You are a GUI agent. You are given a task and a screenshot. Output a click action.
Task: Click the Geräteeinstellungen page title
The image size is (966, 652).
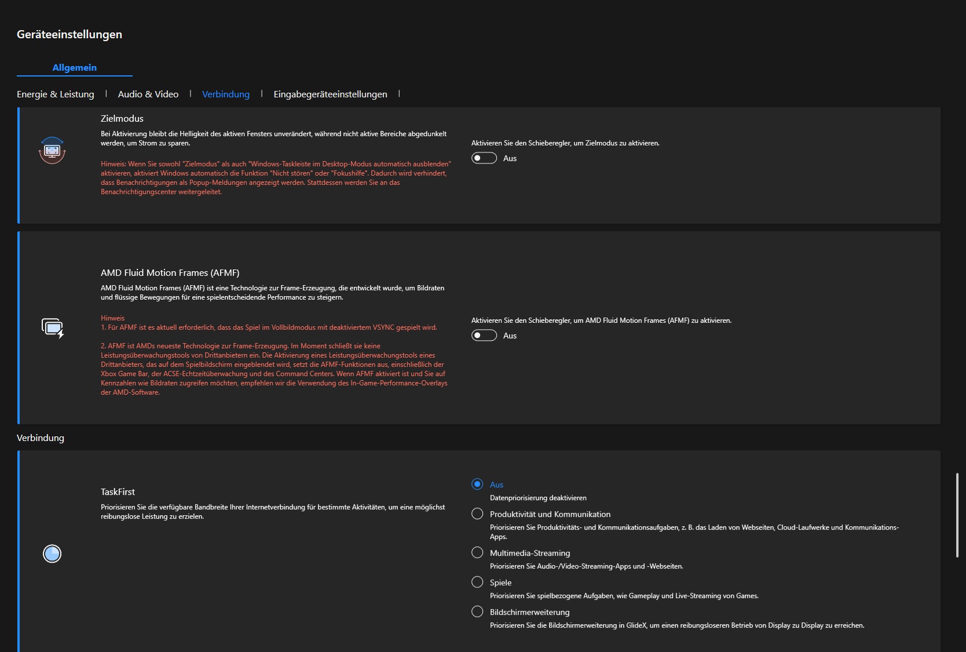pyautogui.click(x=69, y=34)
